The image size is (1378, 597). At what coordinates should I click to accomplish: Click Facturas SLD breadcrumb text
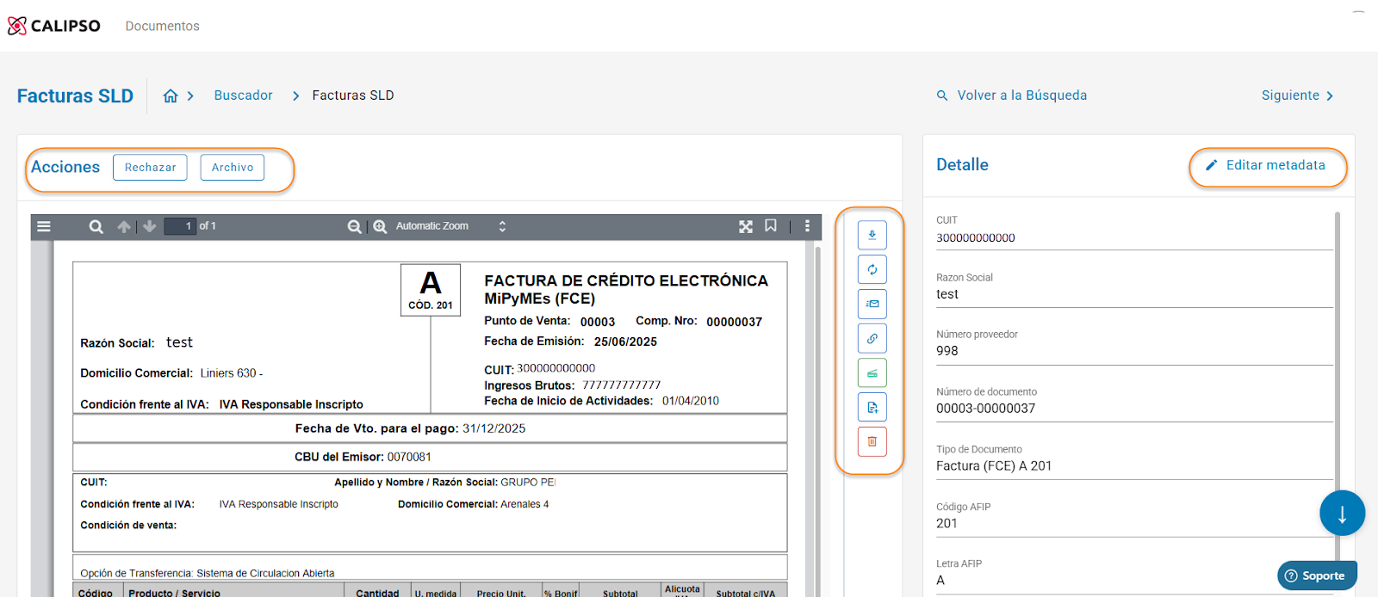click(x=353, y=95)
